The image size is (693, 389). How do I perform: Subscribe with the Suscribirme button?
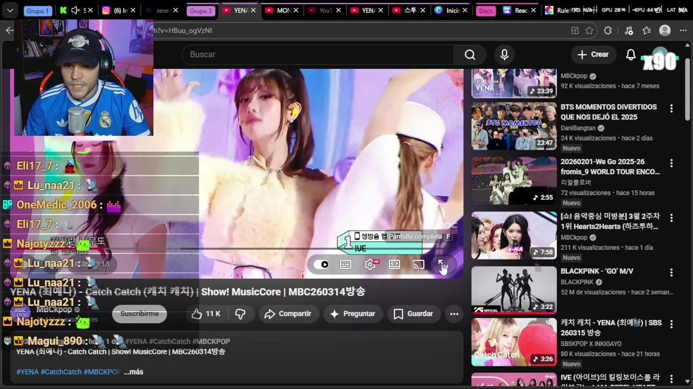[140, 314]
